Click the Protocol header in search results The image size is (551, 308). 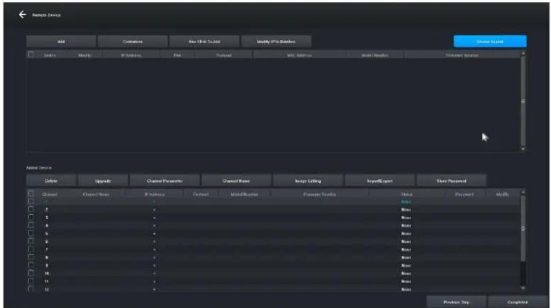[224, 55]
